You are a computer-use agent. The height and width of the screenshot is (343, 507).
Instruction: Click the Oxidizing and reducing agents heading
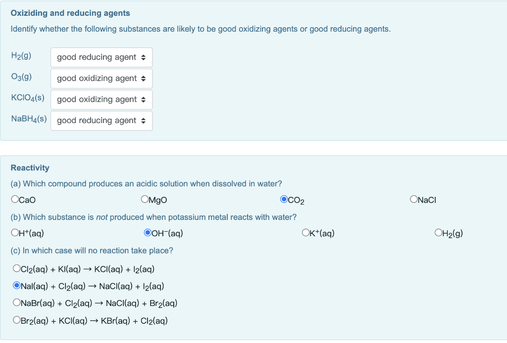[x=69, y=13]
